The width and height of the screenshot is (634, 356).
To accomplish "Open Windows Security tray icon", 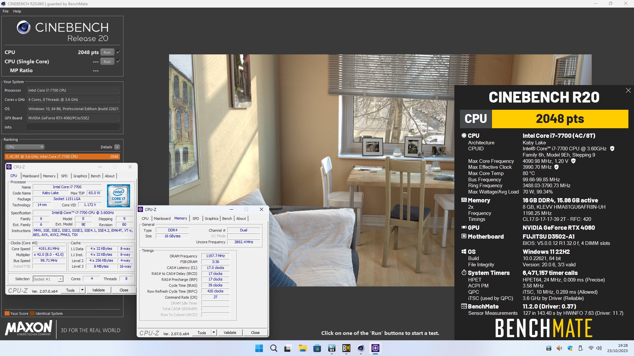I will coord(570,348).
